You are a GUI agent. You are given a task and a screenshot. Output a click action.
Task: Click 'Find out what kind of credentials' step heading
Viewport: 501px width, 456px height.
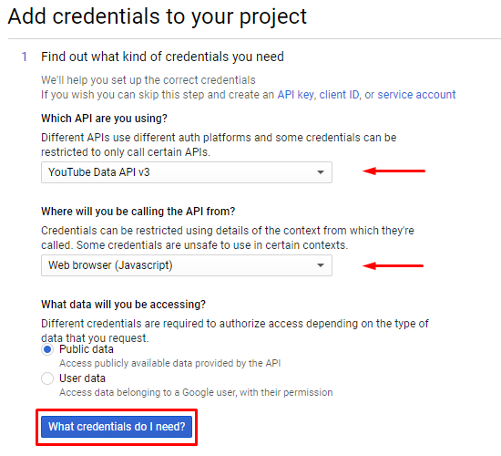pos(162,57)
